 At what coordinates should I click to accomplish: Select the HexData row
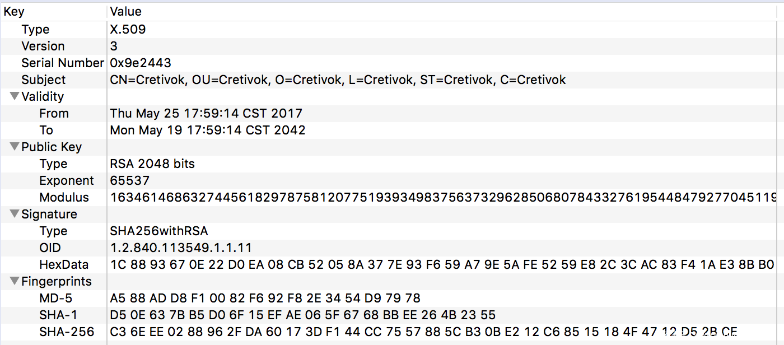pos(62,265)
